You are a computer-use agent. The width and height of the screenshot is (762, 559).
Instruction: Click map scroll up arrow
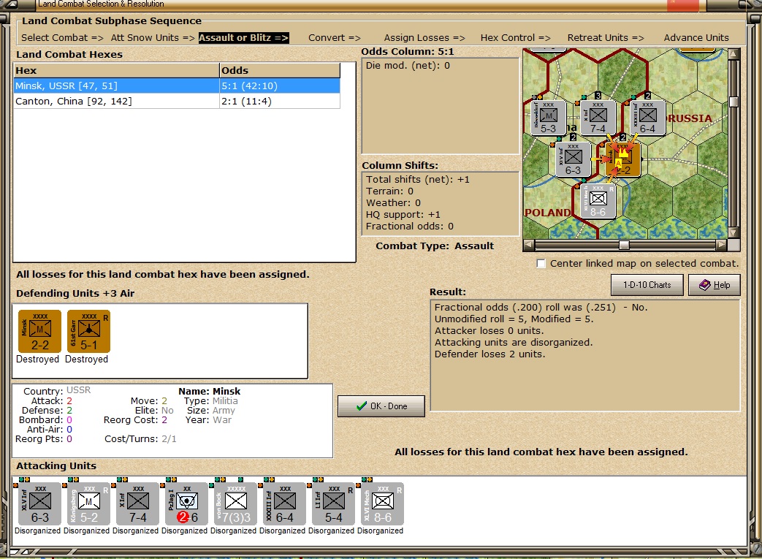point(734,53)
